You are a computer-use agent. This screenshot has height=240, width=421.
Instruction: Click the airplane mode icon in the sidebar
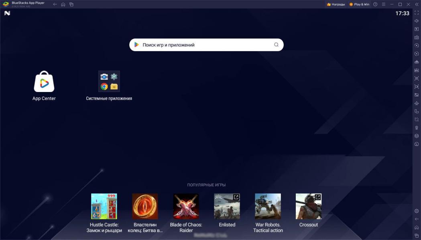point(417,103)
